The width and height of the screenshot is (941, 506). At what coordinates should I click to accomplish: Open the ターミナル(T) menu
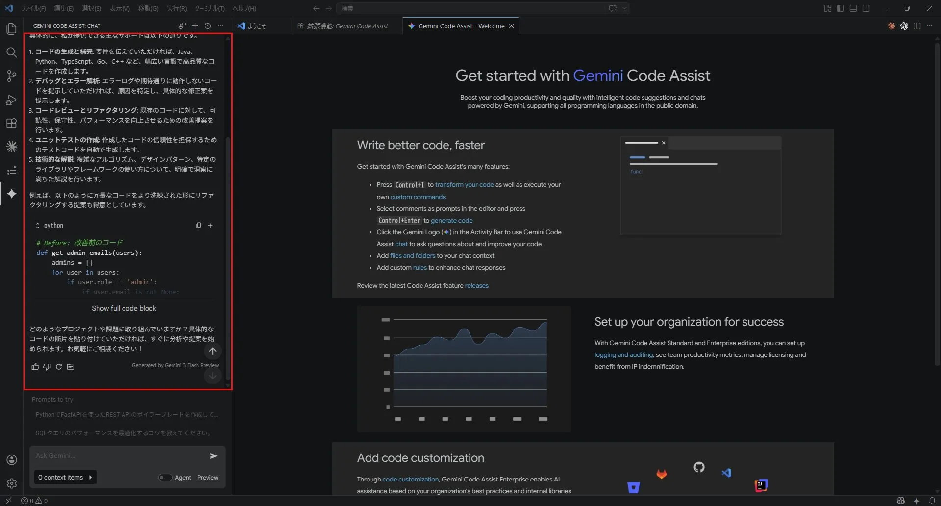[x=210, y=8]
